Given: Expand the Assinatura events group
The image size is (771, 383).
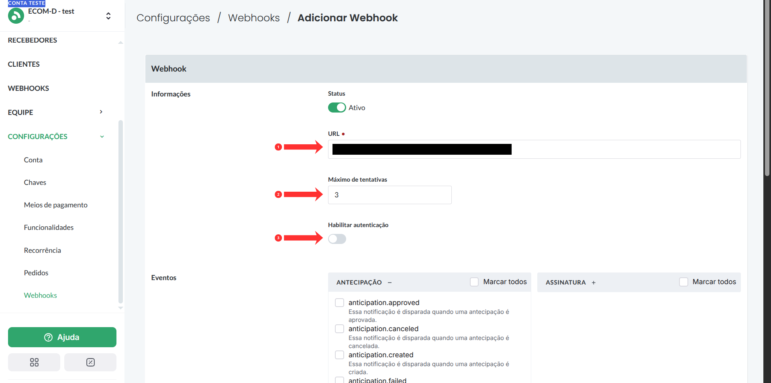Looking at the screenshot, I should click(x=594, y=283).
